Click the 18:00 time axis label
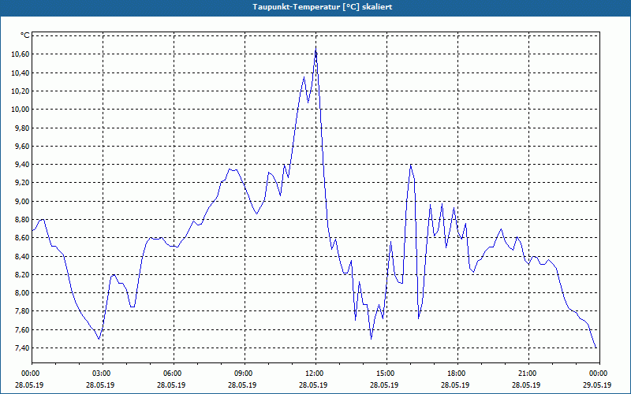This screenshot has width=631, height=394. pos(455,374)
